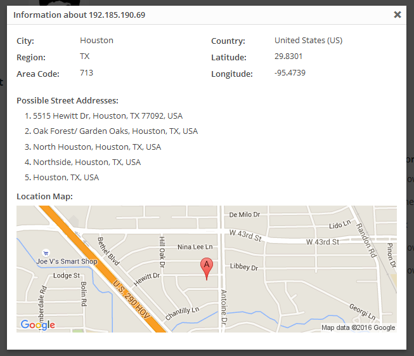Screen dimensions: 414x356
Task: Click the Randon Rd street label
Action: (366, 241)
